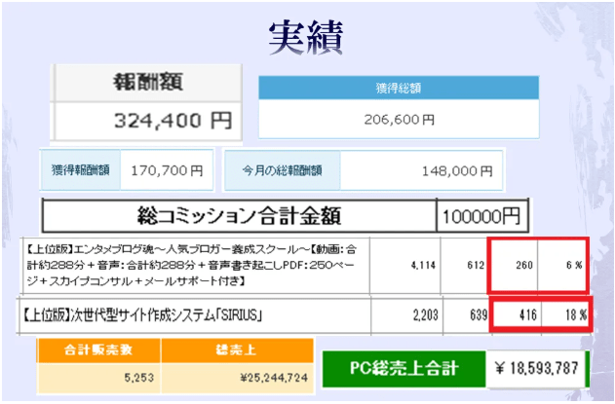Select the 416 cell value
Image resolution: width=615 pixels, height=404 pixels.
(x=527, y=315)
